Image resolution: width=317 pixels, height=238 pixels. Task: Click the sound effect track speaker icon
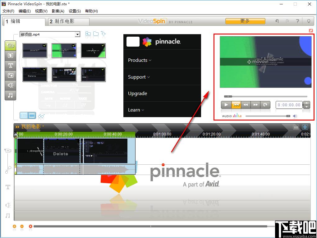[8, 205]
